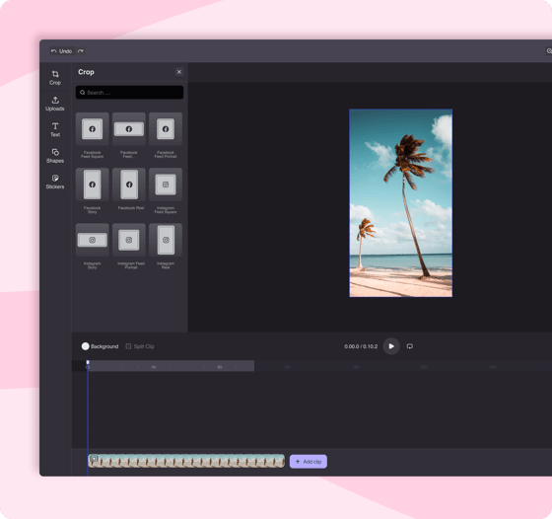Viewport: 552px width, 519px height.
Task: Click the Crop panel title
Action: coord(86,72)
